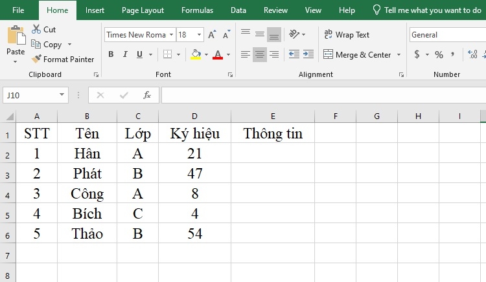Click the Paste clipboard icon
Image resolution: width=486 pixels, height=282 pixels.
[16, 35]
